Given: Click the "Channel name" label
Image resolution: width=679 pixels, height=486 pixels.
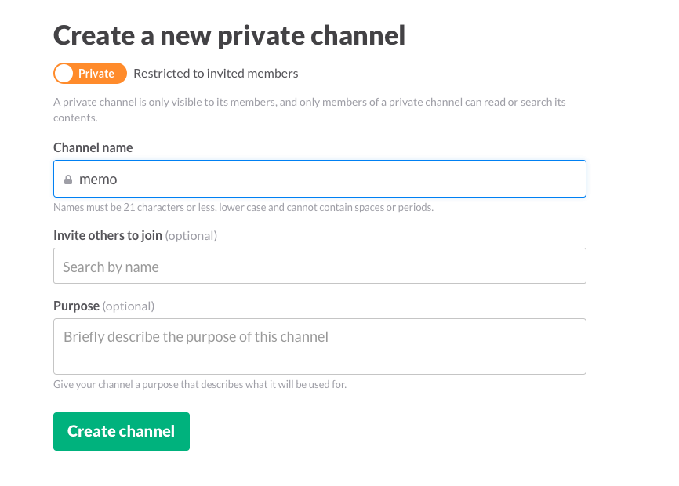Looking at the screenshot, I should pyautogui.click(x=93, y=147).
